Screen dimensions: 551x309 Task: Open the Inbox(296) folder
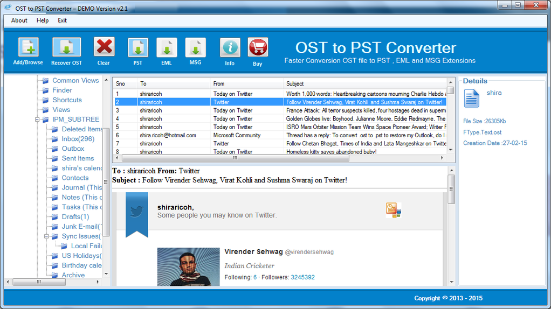tap(78, 139)
